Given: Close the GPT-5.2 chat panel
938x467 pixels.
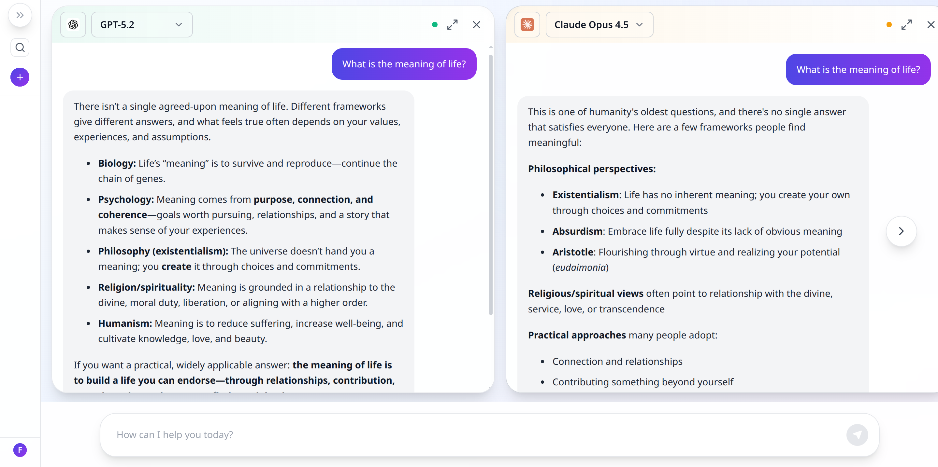Looking at the screenshot, I should coord(476,24).
